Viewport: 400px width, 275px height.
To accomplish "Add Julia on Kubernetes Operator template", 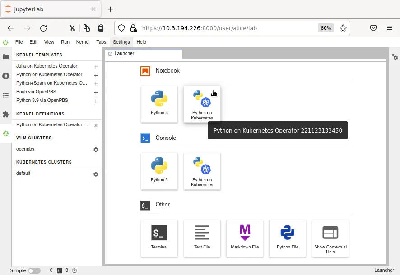I will pyautogui.click(x=96, y=67).
